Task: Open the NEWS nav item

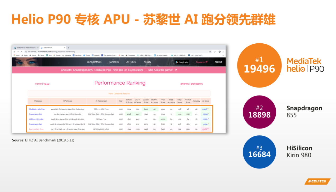Action: 147,62
